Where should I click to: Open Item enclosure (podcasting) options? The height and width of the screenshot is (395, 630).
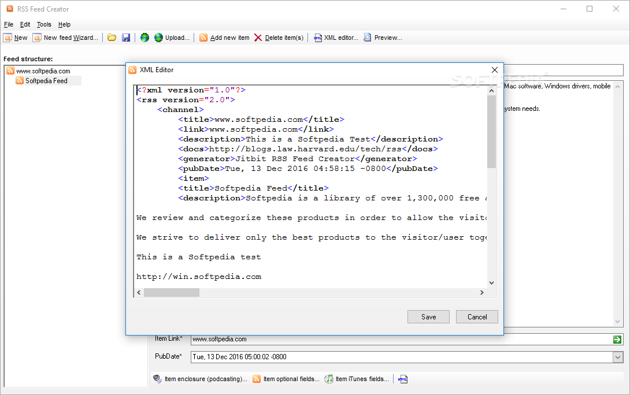click(201, 379)
